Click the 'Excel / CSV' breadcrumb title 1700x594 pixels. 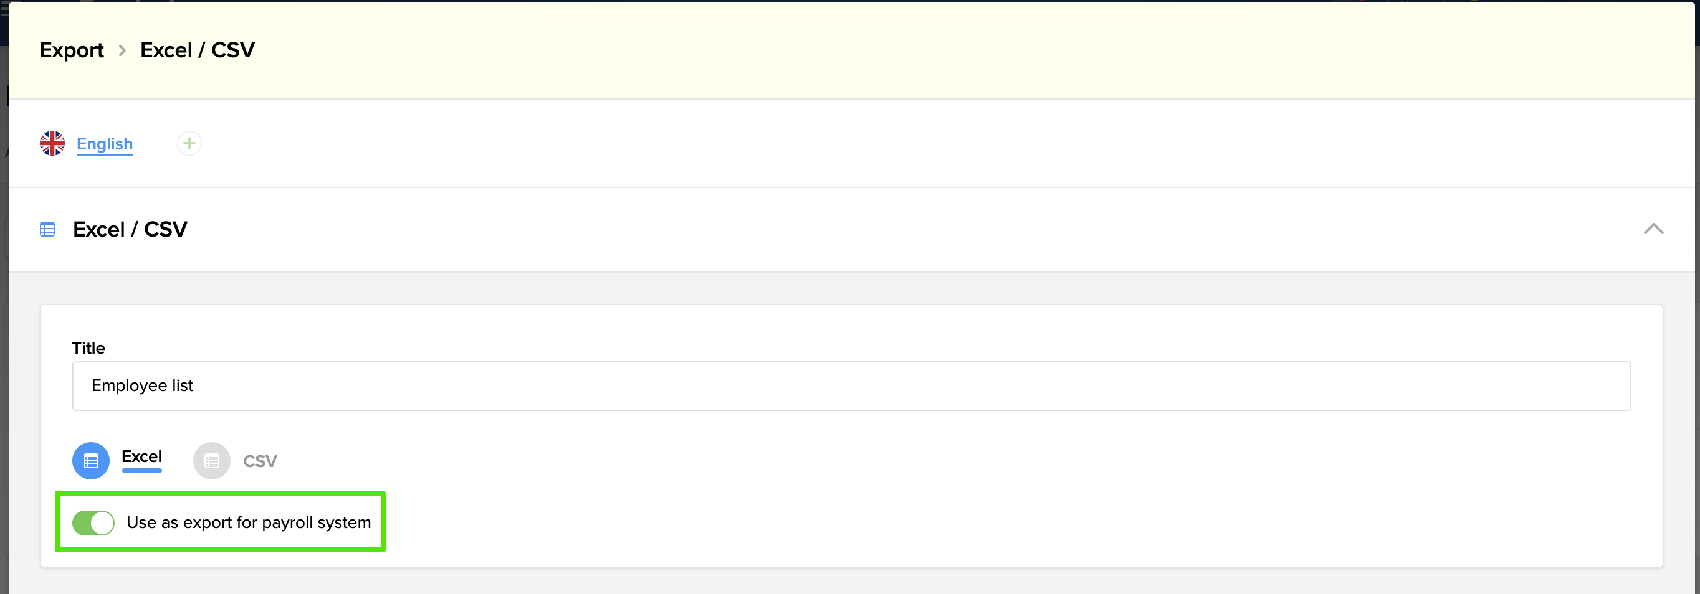tap(198, 50)
